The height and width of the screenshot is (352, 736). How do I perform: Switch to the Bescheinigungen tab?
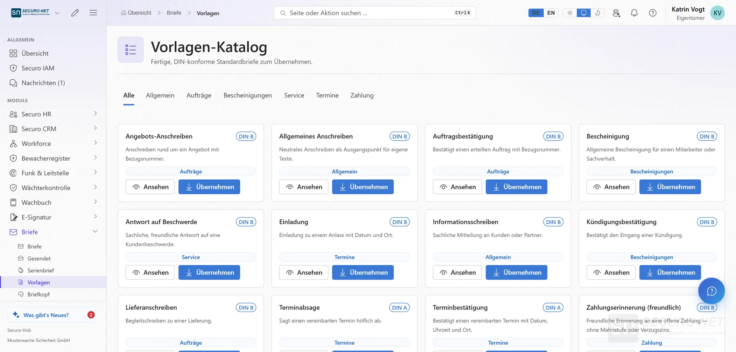point(248,96)
